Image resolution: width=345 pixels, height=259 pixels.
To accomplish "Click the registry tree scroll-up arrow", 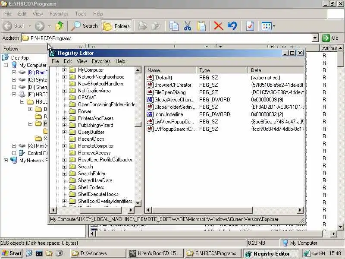I will (x=138, y=70).
